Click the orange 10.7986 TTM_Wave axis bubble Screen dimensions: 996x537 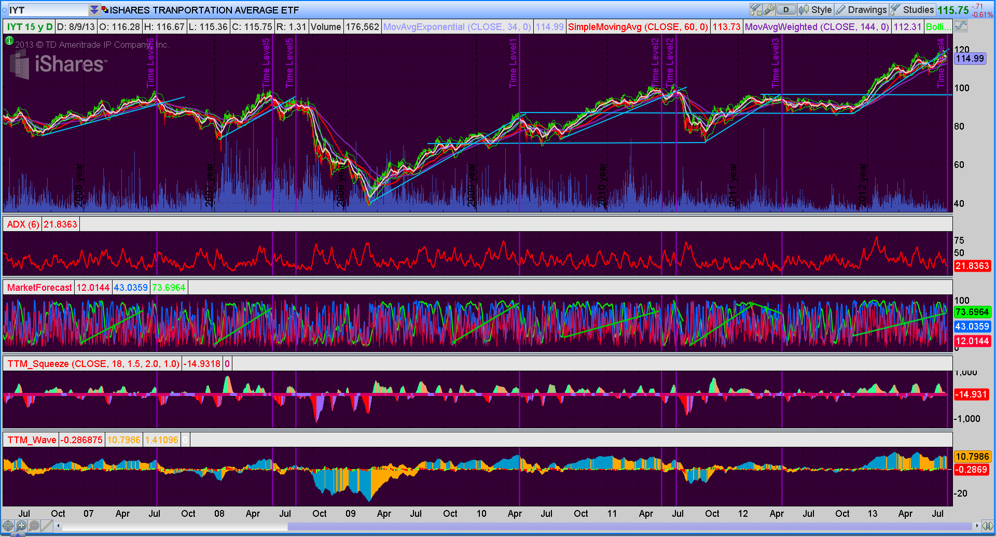coord(972,457)
